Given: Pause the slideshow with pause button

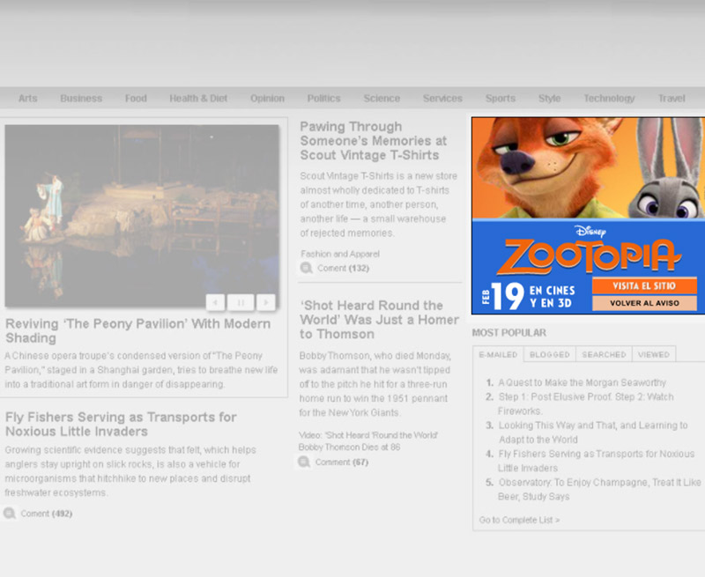Looking at the screenshot, I should tap(241, 302).
